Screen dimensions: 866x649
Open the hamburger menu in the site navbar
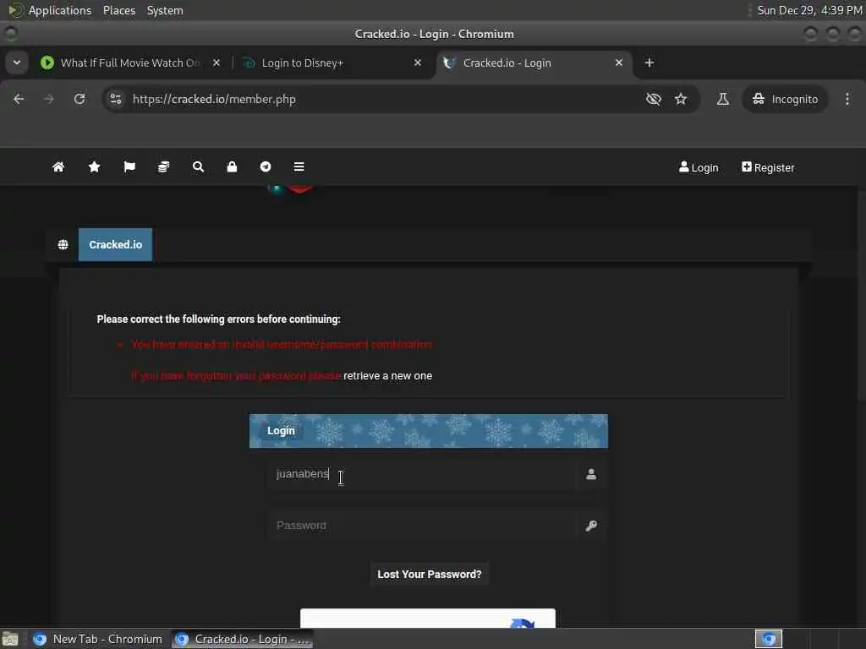click(x=299, y=167)
